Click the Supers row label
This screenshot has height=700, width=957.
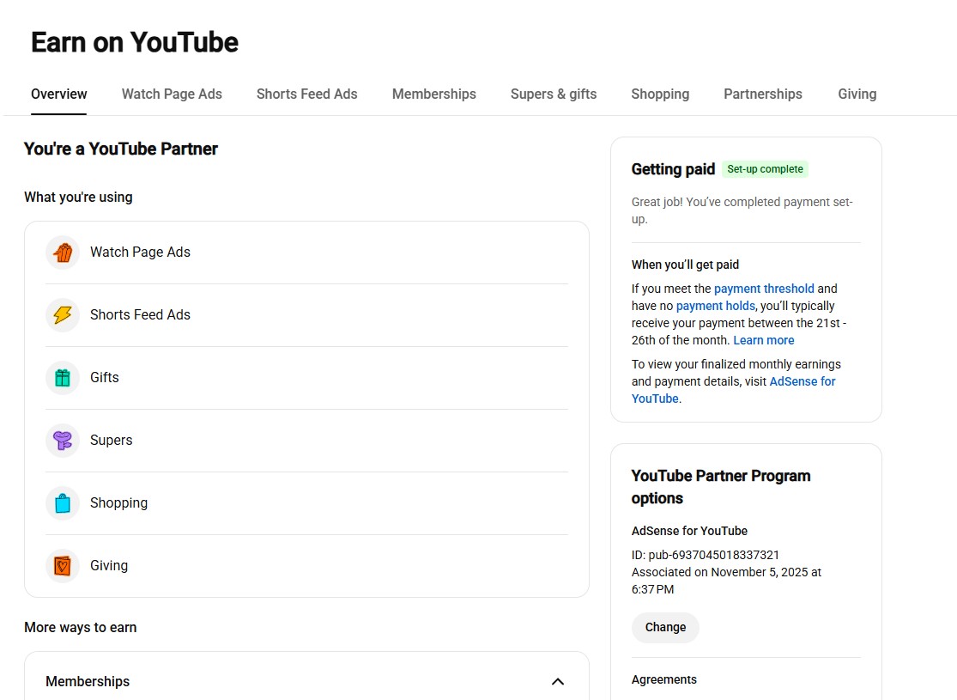[111, 441]
